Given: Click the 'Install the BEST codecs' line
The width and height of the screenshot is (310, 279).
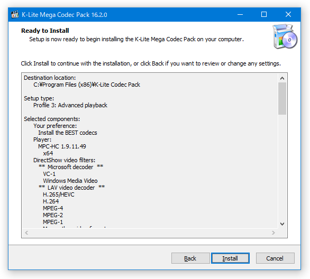Looking at the screenshot, I should point(68,133).
